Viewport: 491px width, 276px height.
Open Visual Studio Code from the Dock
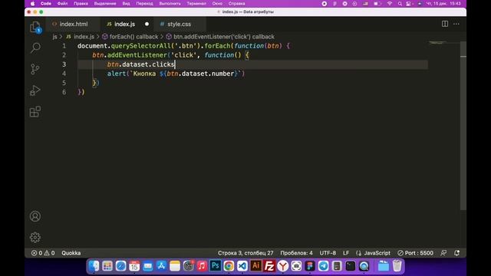pos(242,266)
